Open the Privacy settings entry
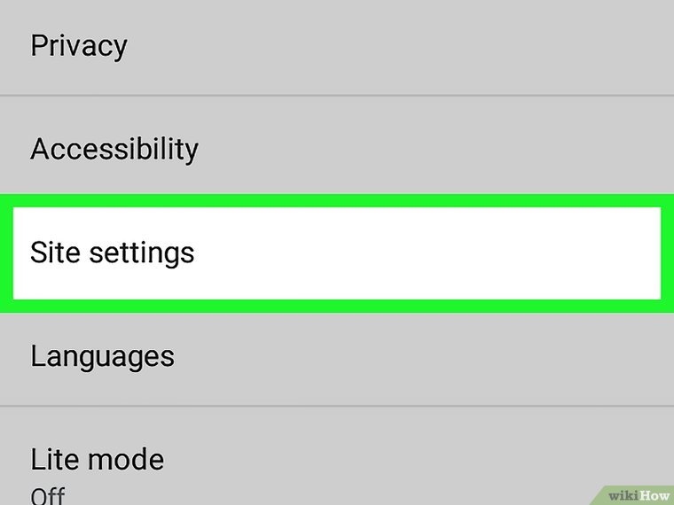 coord(337,46)
